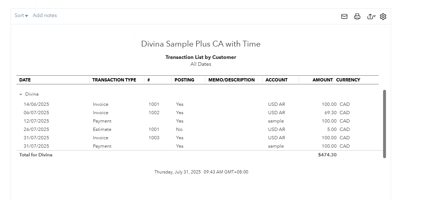Viewport: 426px width, 200px height.
Task: Collapse the Divina customer group
Action: tap(21, 94)
